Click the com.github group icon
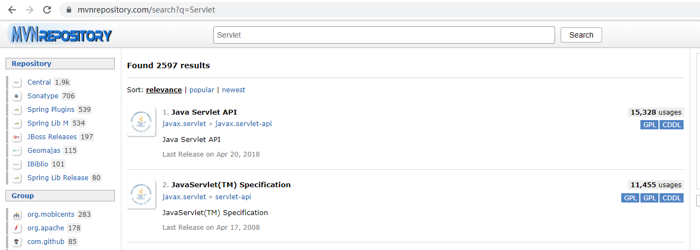This screenshot has width=700, height=250. tap(17, 242)
